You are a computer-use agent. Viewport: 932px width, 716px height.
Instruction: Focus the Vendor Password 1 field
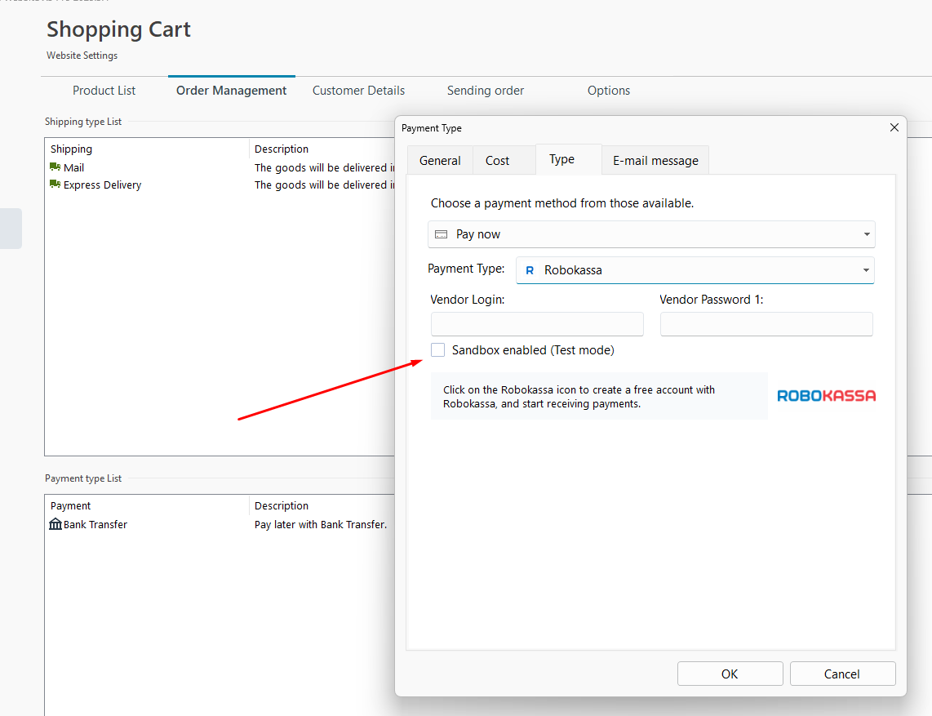[x=766, y=324]
